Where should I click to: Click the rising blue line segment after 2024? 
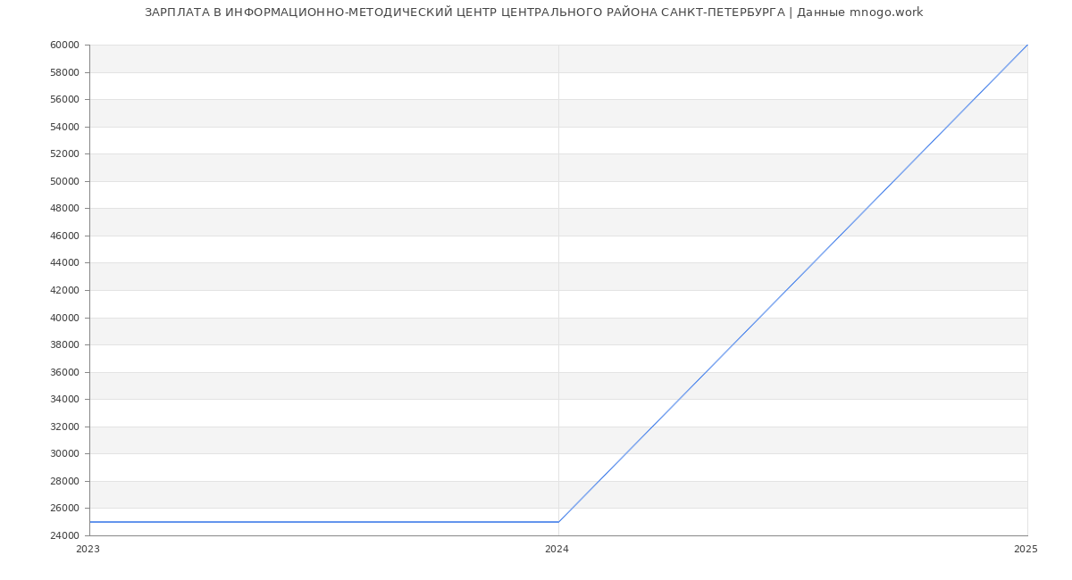792,284
